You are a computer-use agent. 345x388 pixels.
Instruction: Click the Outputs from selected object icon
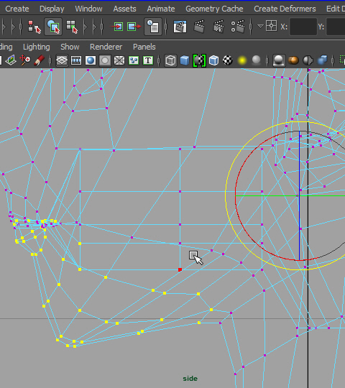pos(134,27)
